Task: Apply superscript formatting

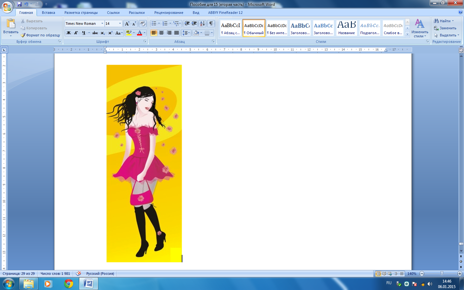Action: [110, 33]
